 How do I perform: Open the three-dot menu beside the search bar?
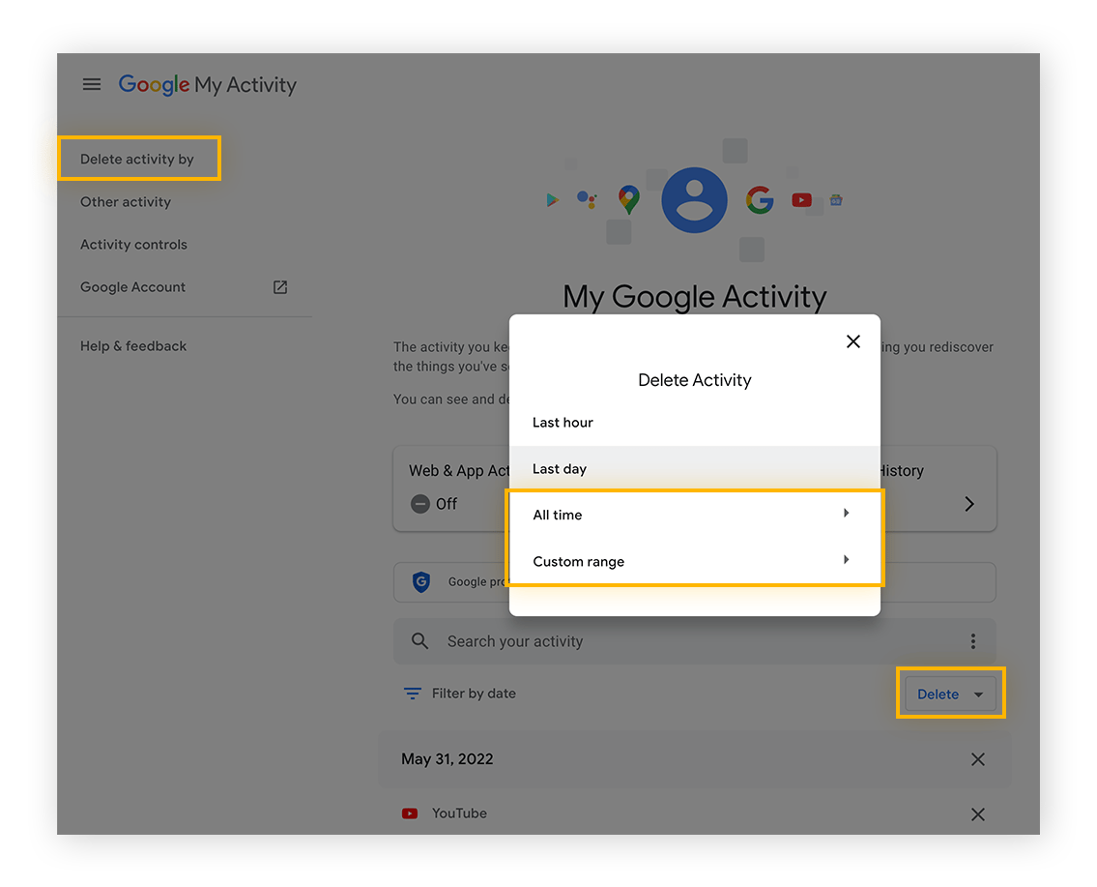point(973,640)
